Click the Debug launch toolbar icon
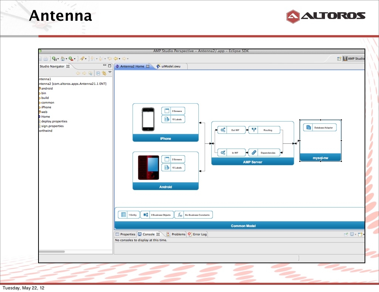The height and width of the screenshot is (292, 379). [x=54, y=59]
